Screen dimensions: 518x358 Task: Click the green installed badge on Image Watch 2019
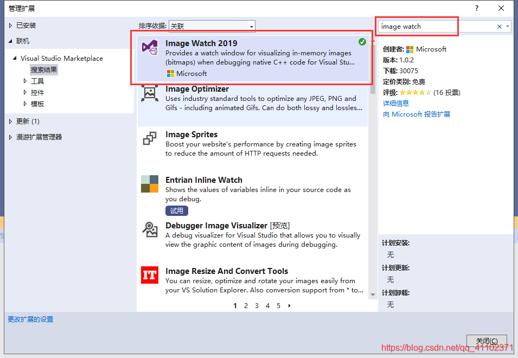pos(362,41)
